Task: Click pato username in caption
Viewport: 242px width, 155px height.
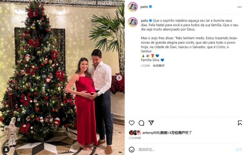Action: coord(144,21)
